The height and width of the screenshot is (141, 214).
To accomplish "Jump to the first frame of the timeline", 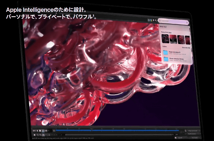I will point(34,131).
